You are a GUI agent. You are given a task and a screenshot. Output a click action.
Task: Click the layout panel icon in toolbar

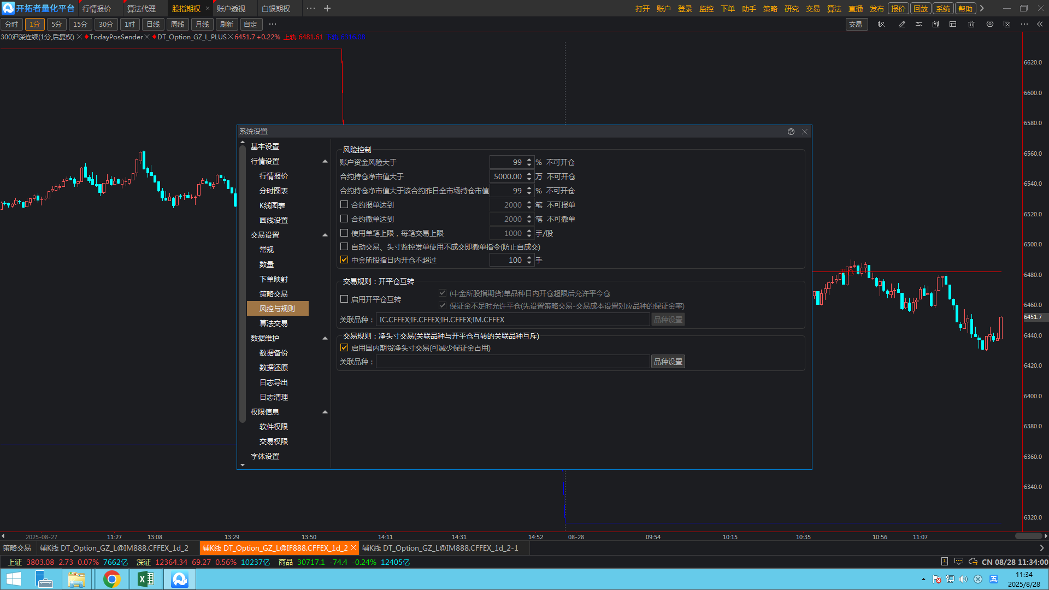tap(953, 25)
